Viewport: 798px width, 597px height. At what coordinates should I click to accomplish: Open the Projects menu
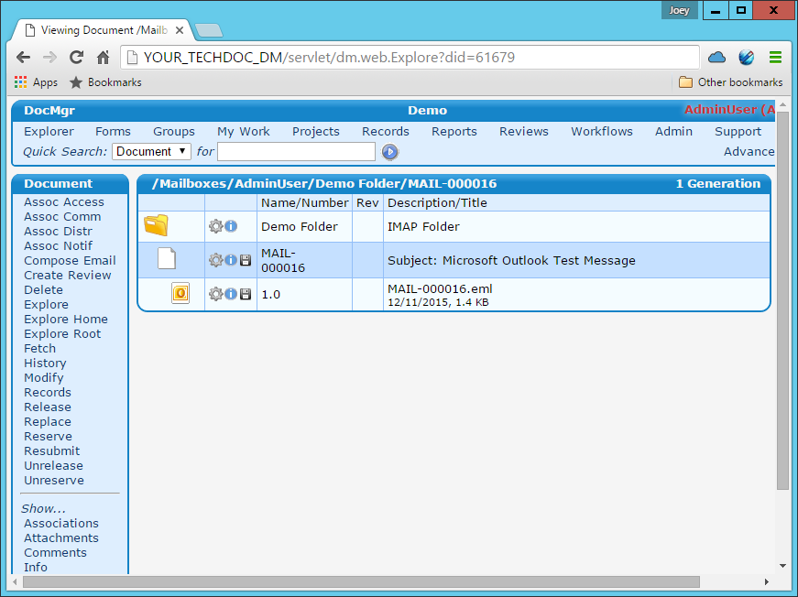tap(316, 131)
